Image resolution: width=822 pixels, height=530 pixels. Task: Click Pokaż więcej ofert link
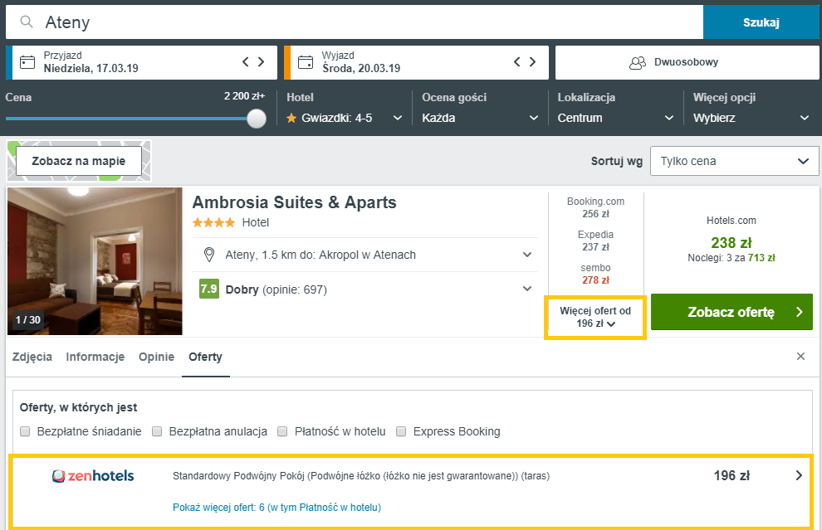[x=276, y=507]
